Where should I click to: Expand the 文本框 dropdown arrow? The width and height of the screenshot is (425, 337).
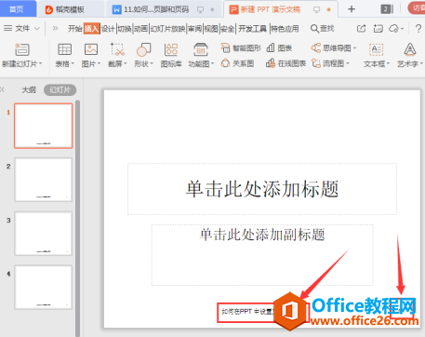click(x=388, y=64)
